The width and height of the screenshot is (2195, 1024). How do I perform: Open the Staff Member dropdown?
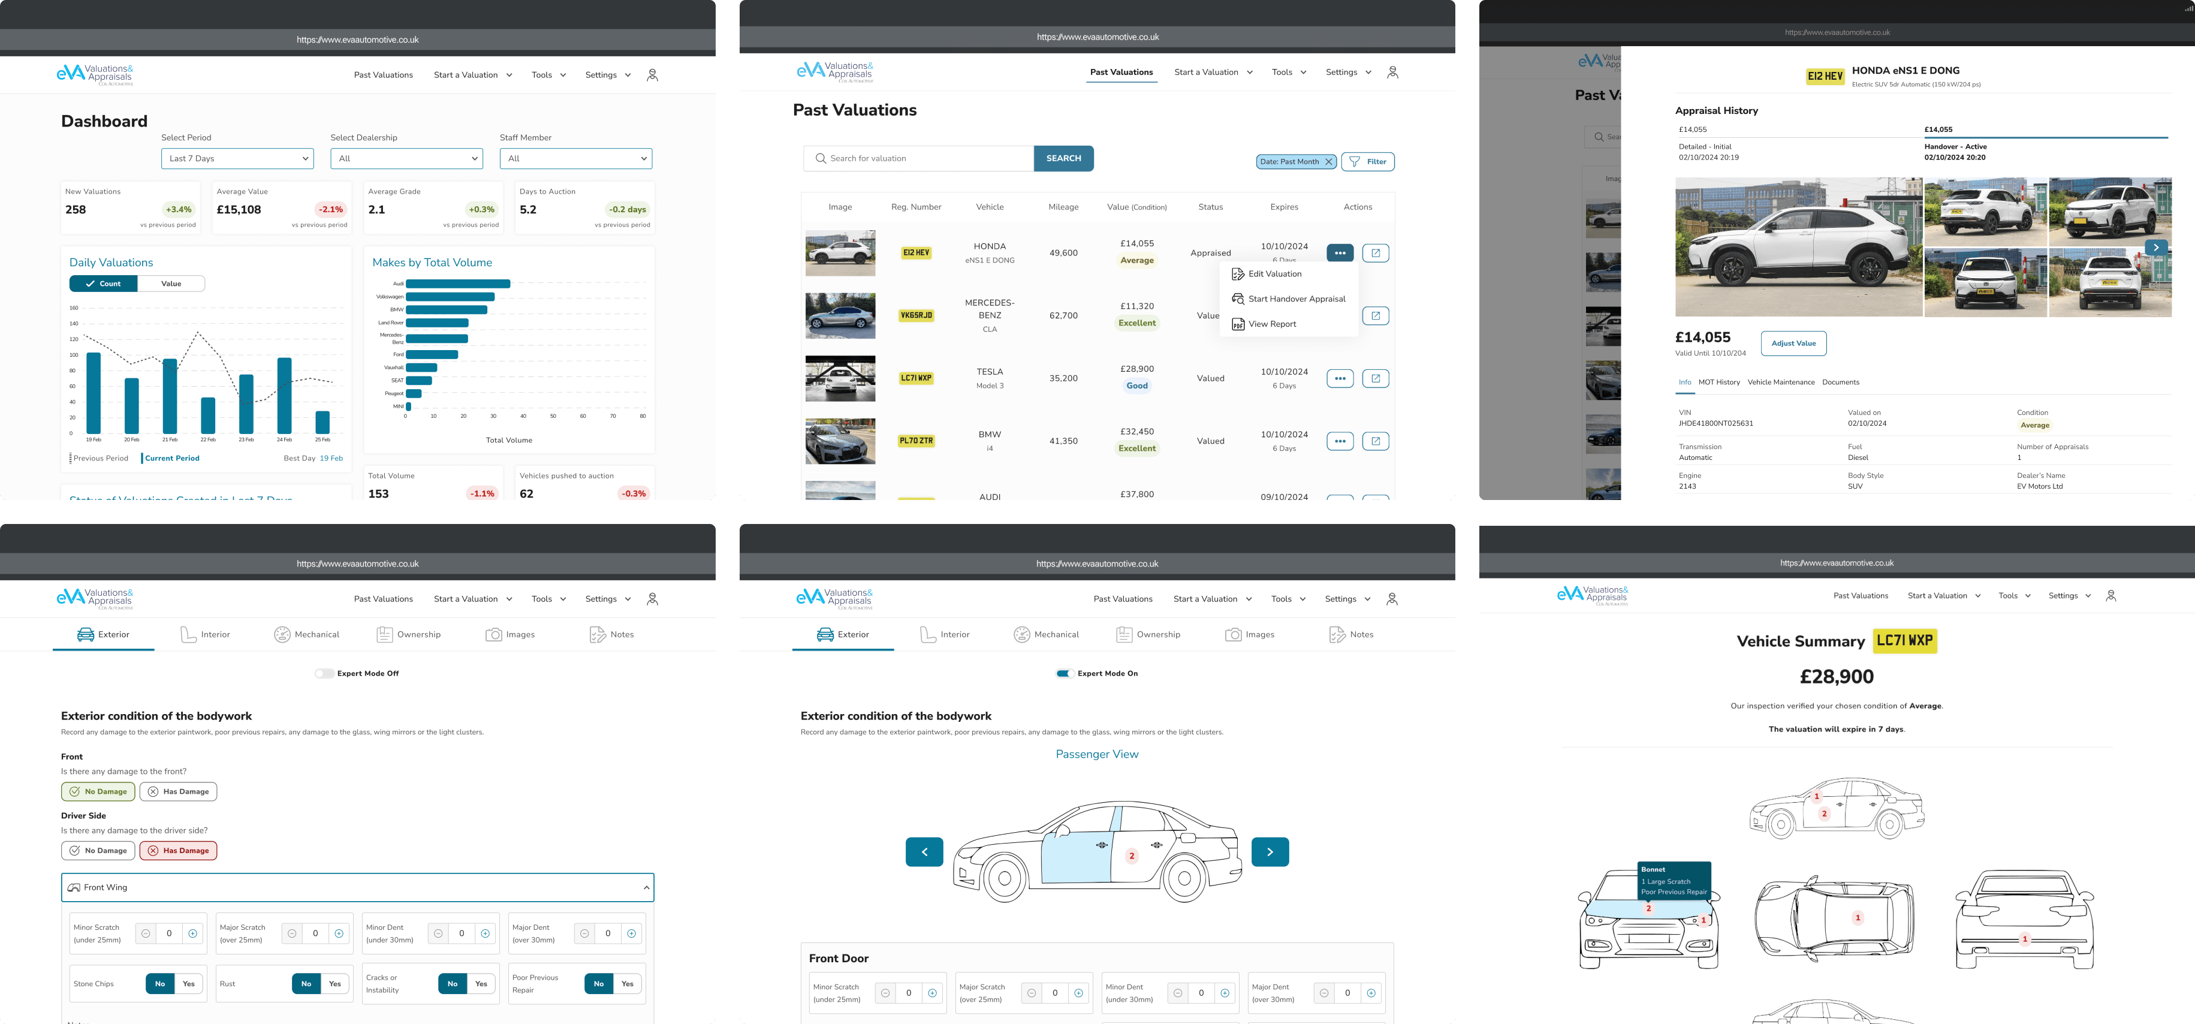(576, 159)
